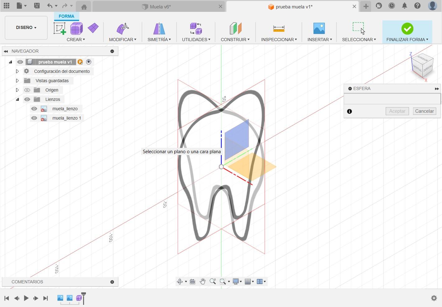
Task: Click the Offset Plane construct icon
Action: (x=235, y=28)
